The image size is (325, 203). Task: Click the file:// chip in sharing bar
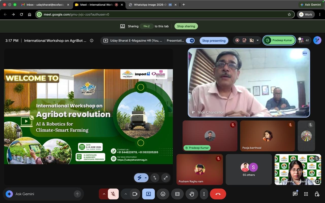point(147,26)
